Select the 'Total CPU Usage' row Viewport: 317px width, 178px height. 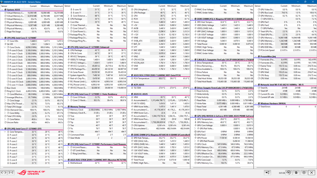[x=32, y=107]
